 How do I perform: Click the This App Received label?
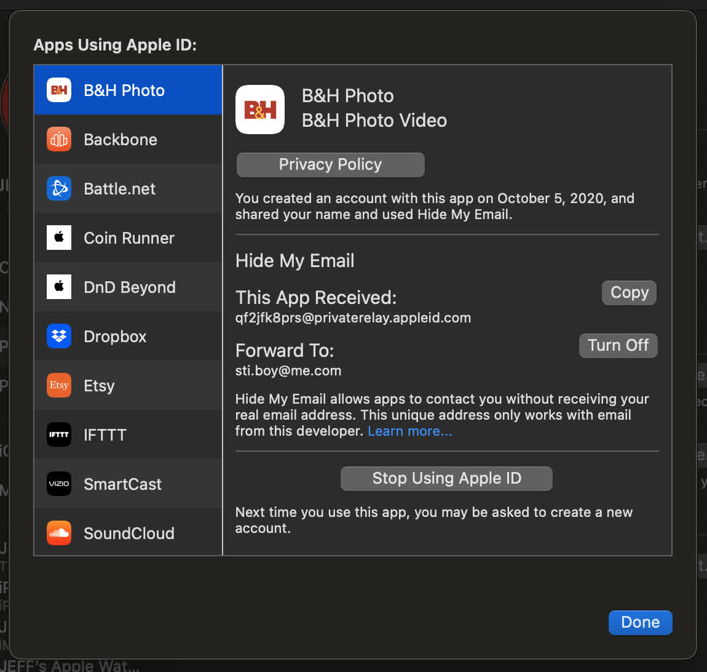(316, 298)
